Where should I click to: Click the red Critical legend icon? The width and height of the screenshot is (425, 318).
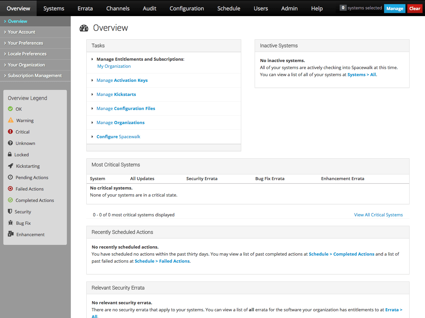point(10,132)
